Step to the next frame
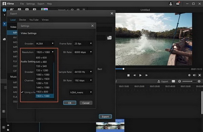The height and width of the screenshot is (132, 203). 146,75
